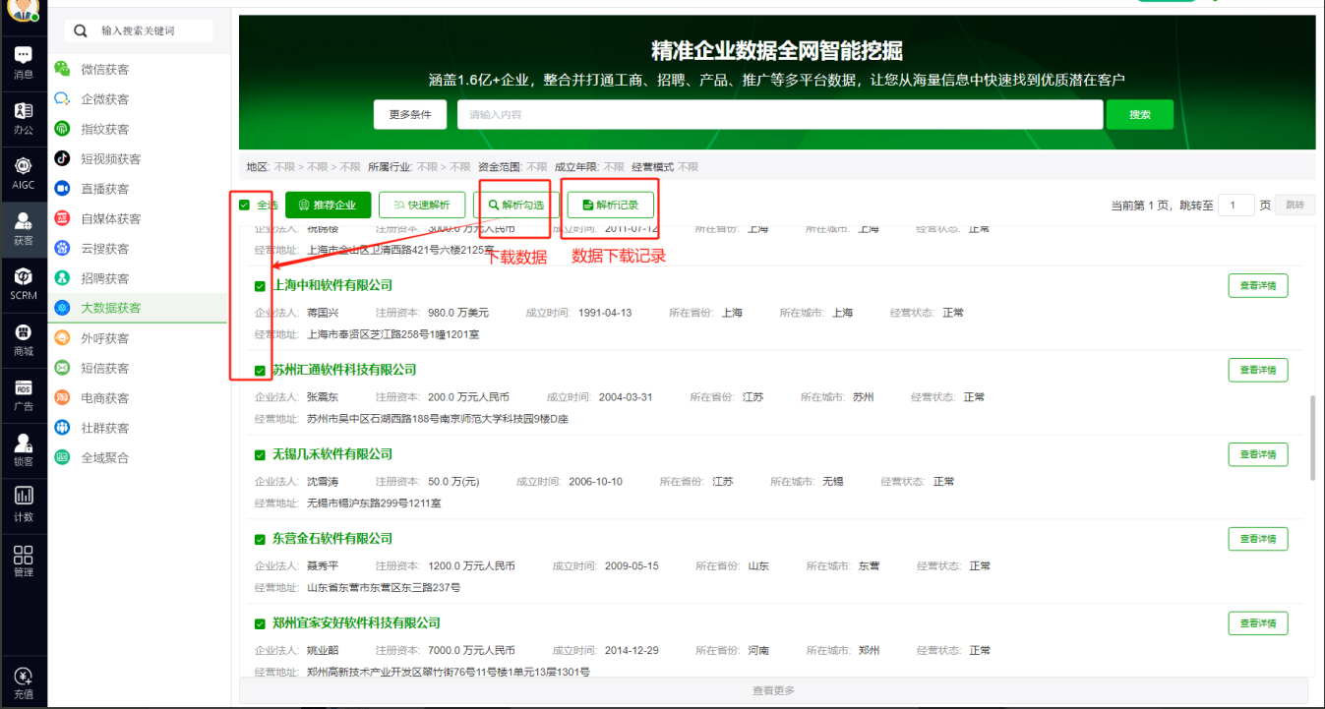Open the 锁客 icon

(24, 449)
